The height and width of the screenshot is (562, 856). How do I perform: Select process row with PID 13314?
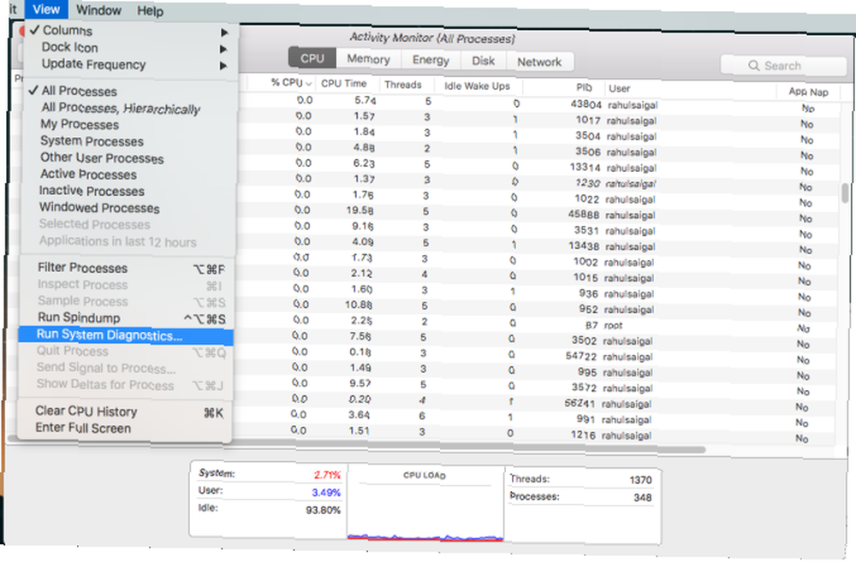tap(537, 167)
